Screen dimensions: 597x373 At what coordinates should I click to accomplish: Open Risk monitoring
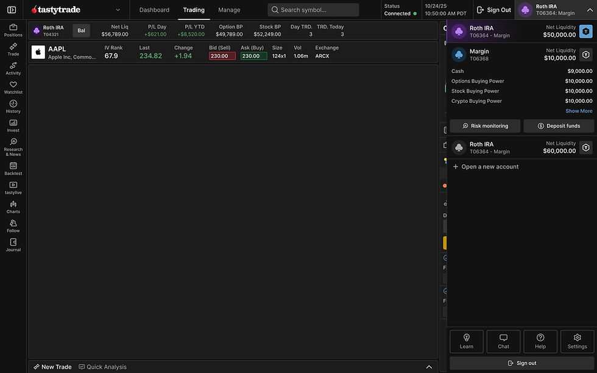485,126
